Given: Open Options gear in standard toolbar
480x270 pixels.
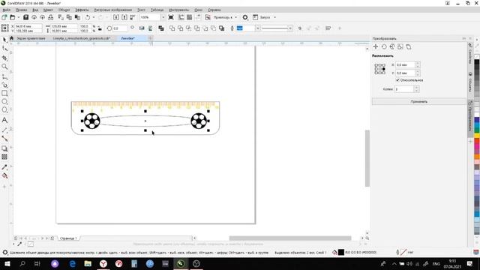Looking at the screenshot, I should (245, 17).
